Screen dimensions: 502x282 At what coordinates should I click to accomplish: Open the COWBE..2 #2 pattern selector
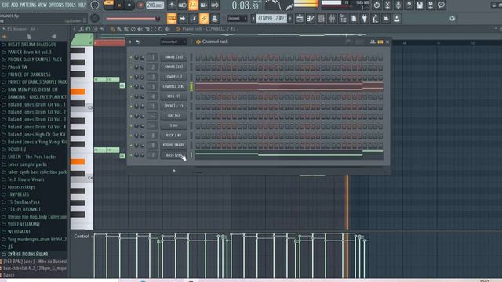click(x=271, y=19)
